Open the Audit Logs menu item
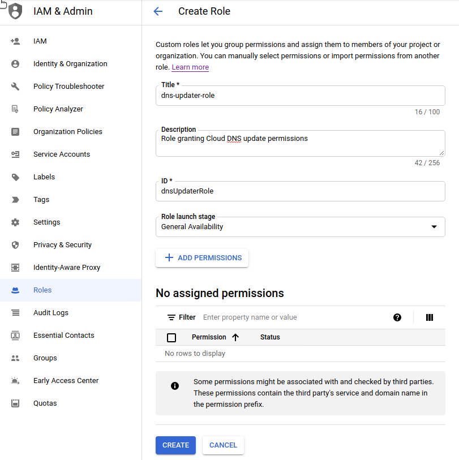 pos(51,313)
